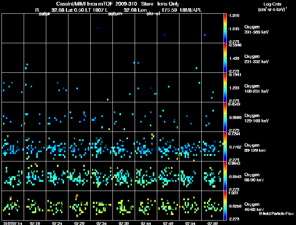The height and width of the screenshot is (225, 296).
Task: Click the 'Stare' mode label in the title
Action: coord(147,4)
